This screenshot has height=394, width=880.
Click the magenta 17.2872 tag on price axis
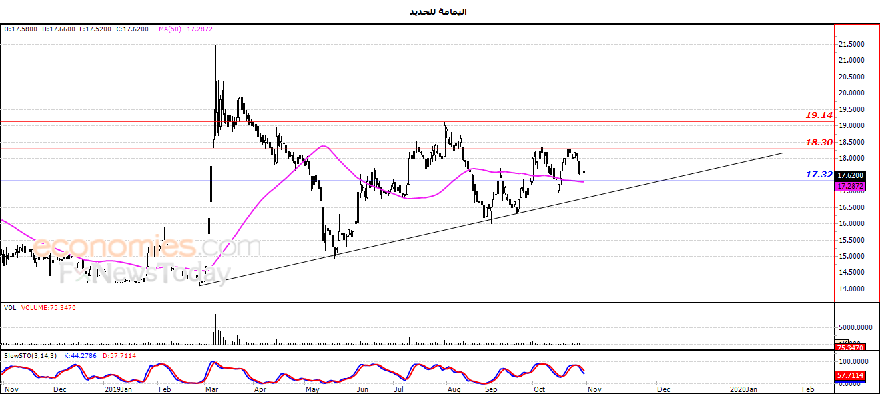point(850,187)
